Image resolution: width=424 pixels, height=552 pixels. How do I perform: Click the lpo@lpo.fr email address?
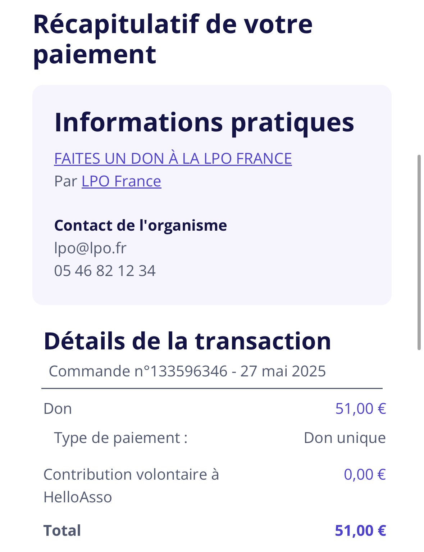(90, 248)
